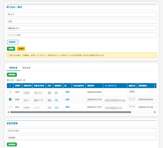163x148 pixels.
Task: Click 新規追加 in the 定型文管理 section
Action: pos(12,144)
